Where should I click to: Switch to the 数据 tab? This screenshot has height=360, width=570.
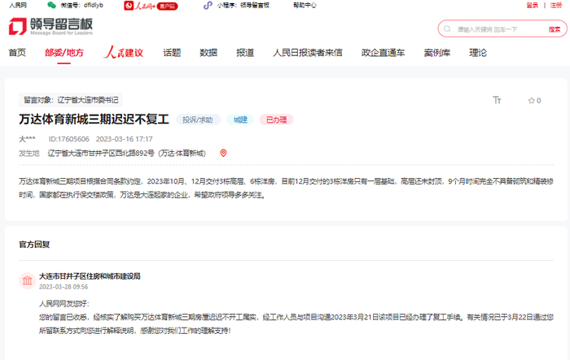tap(208, 53)
